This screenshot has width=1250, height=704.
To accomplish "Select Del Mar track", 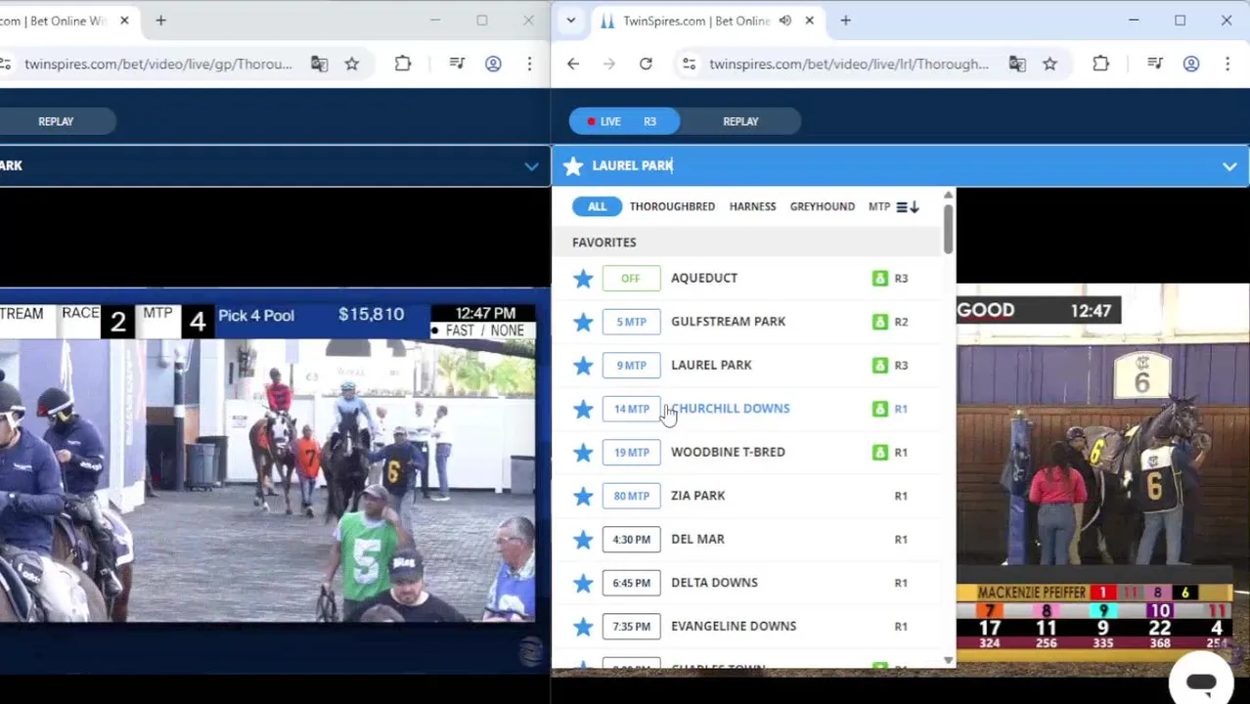I will 697,540.
